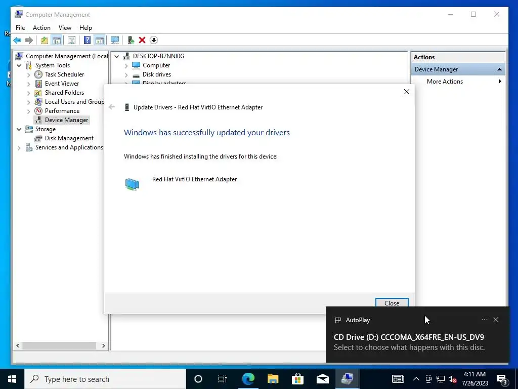
Task: Expand the Disk drives device category
Action: click(x=126, y=75)
